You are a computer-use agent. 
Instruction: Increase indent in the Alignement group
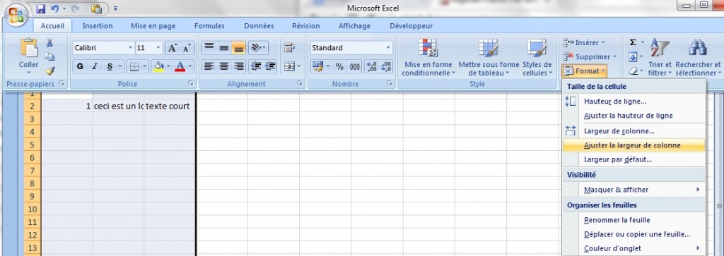pos(270,66)
